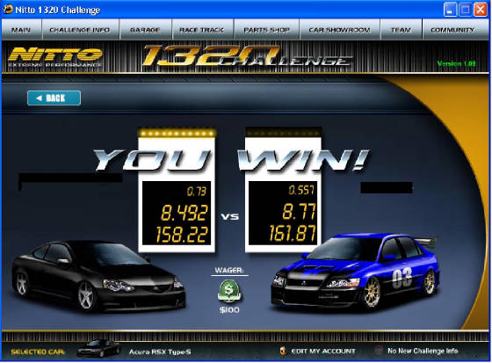This screenshot has width=492, height=363.
Task: Click your elapsed time 8.492
Action: (x=184, y=213)
